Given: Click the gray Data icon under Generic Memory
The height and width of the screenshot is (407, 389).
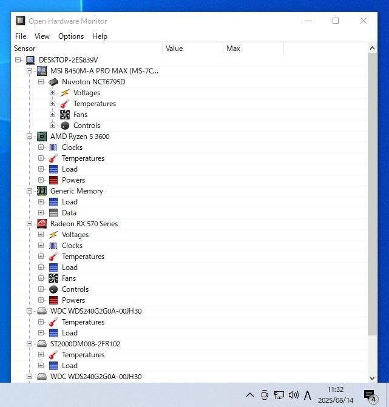Looking at the screenshot, I should (x=53, y=213).
